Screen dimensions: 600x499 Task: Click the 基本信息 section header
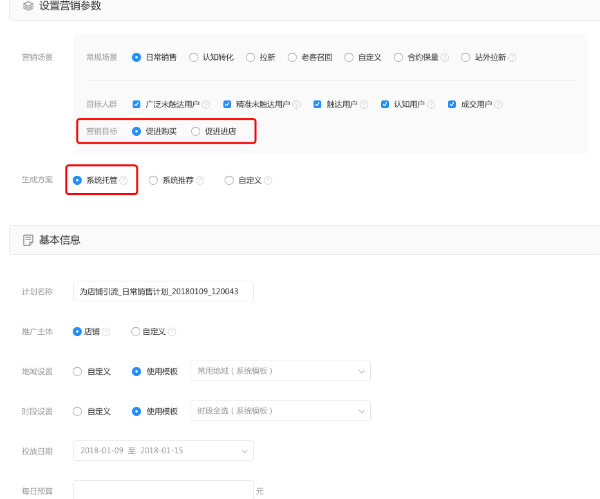(x=305, y=240)
